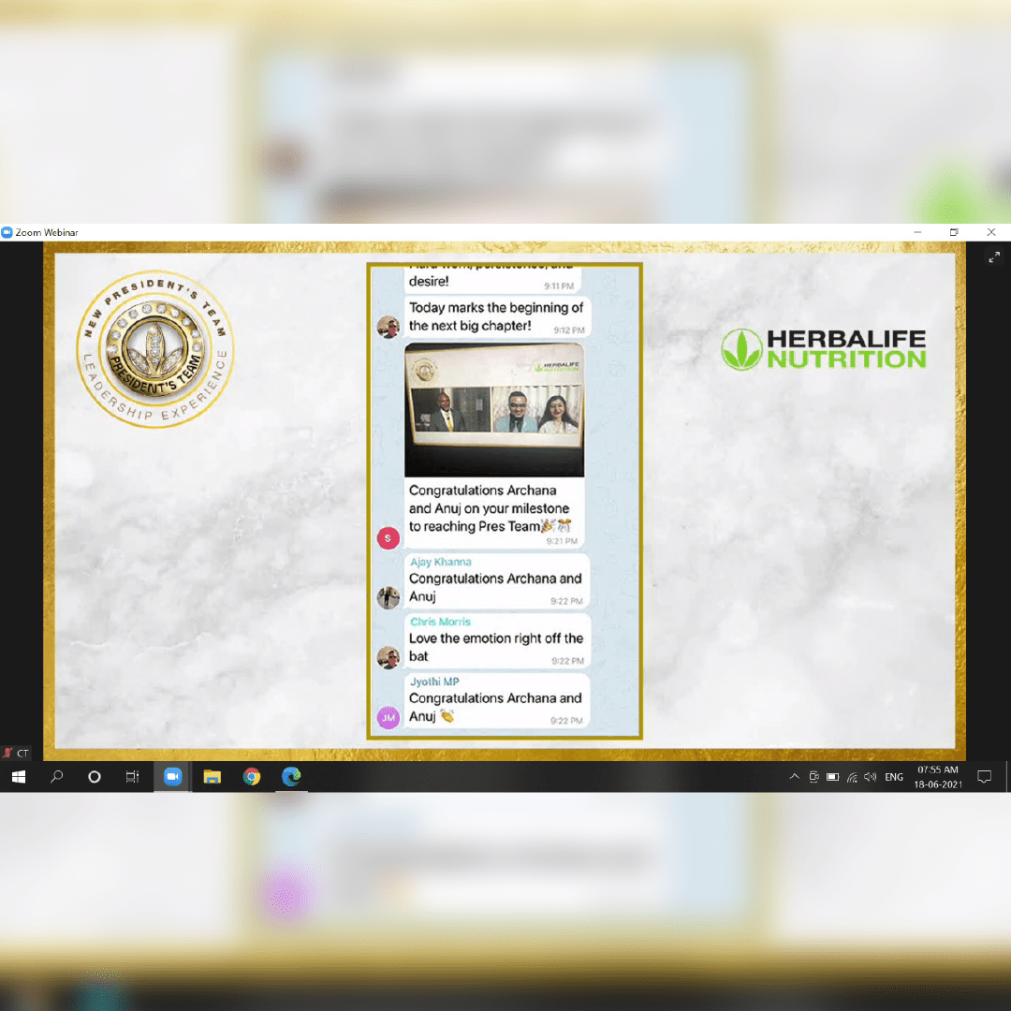The width and height of the screenshot is (1011, 1011).
Task: Open volume speaker tray icon
Action: coord(871,777)
